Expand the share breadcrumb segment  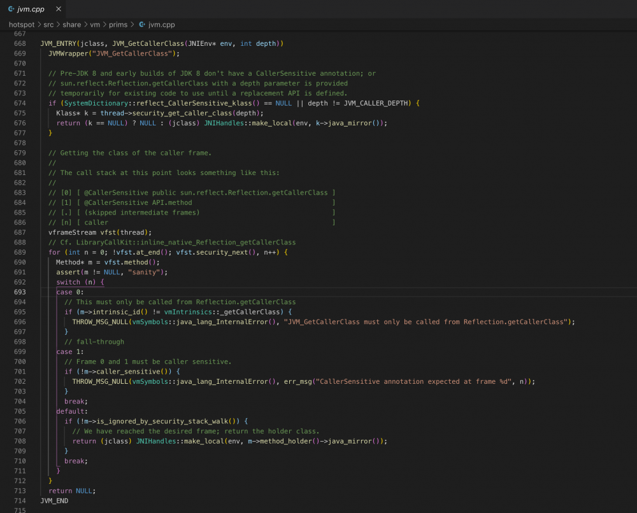coord(73,24)
